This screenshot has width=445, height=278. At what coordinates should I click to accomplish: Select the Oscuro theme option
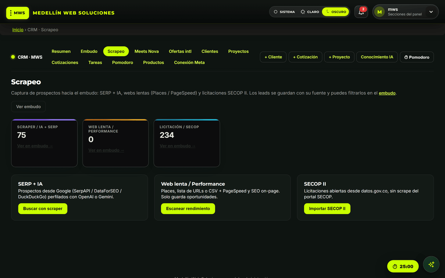coord(336,12)
